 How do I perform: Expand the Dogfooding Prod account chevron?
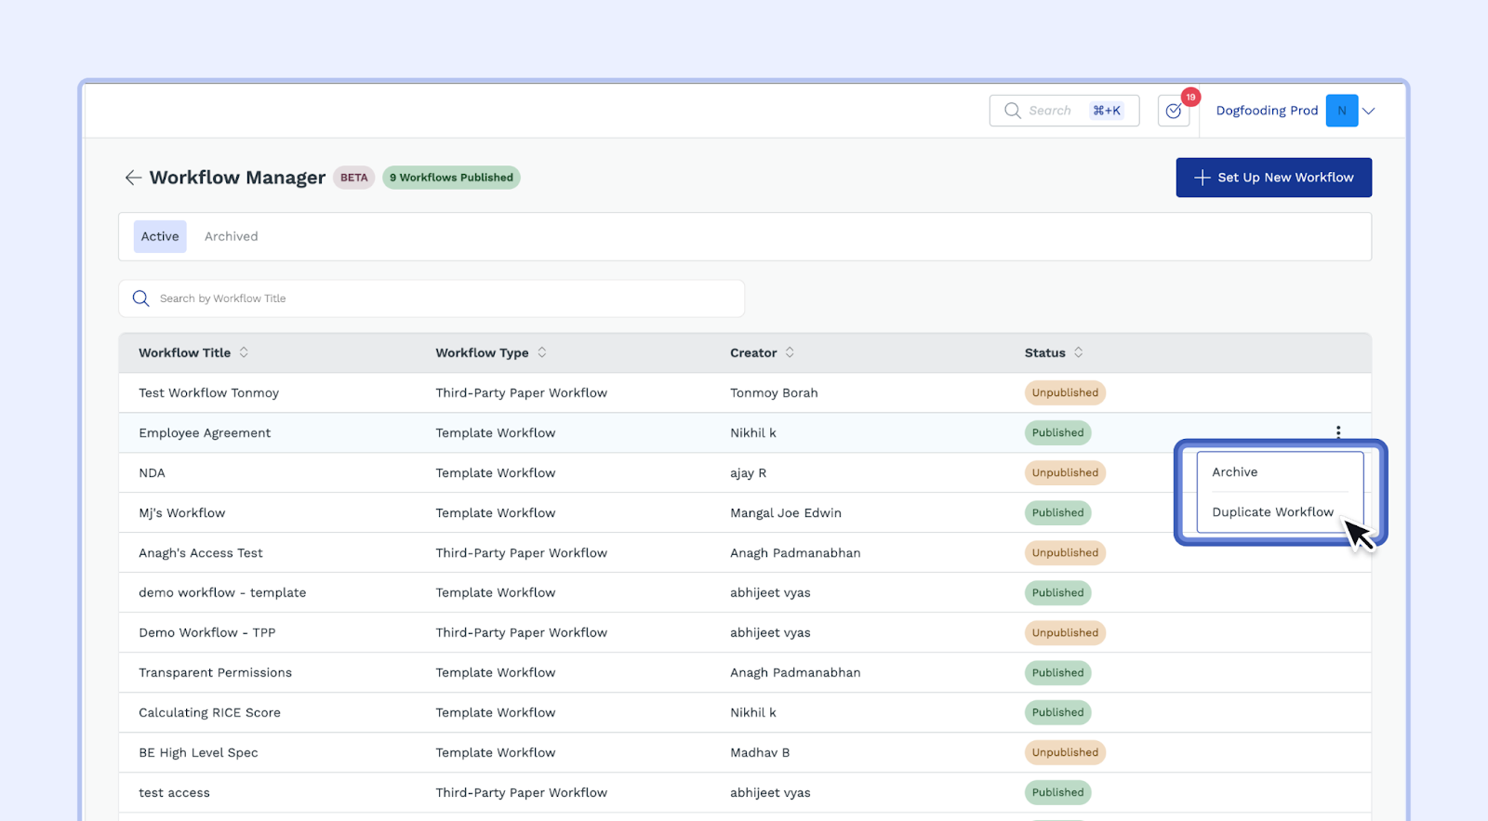tap(1369, 111)
